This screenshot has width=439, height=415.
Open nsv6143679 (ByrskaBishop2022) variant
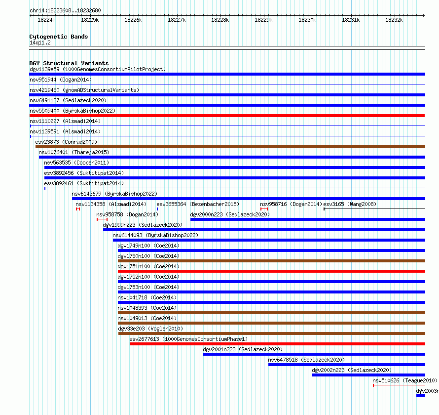coord(114,194)
